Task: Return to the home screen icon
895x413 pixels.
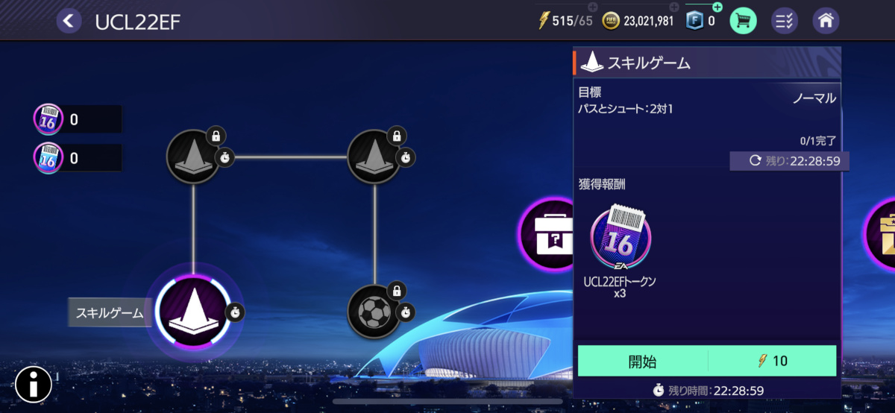Action: tap(826, 20)
